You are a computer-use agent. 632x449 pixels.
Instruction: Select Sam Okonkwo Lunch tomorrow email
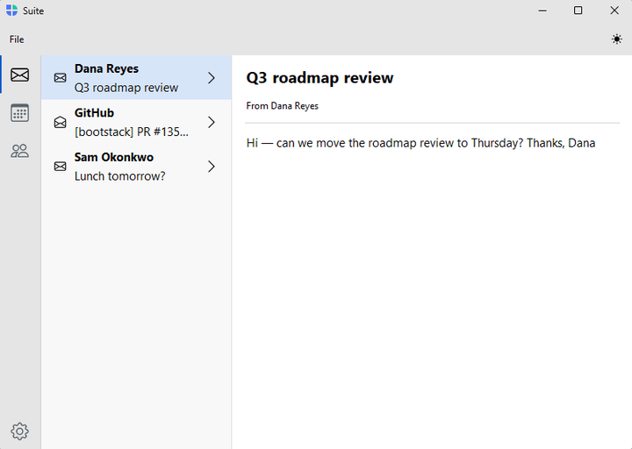[136, 167]
